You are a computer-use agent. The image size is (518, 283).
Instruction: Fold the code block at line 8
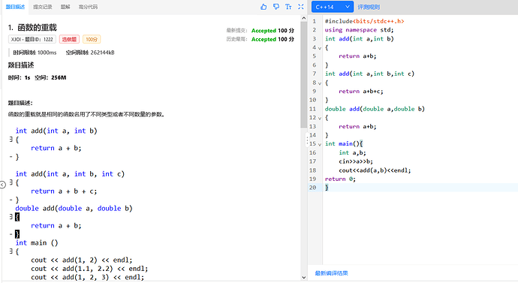click(320, 83)
